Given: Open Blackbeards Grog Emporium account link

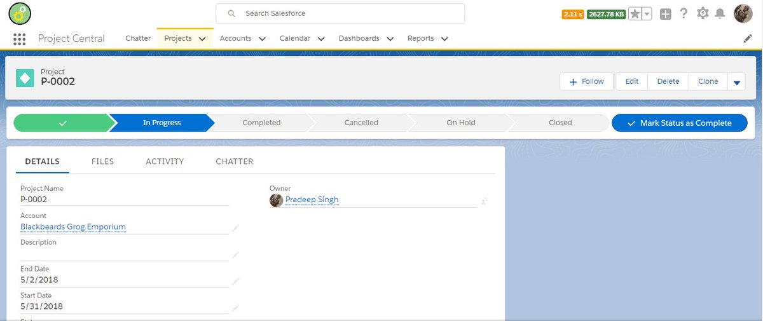Looking at the screenshot, I should [73, 227].
